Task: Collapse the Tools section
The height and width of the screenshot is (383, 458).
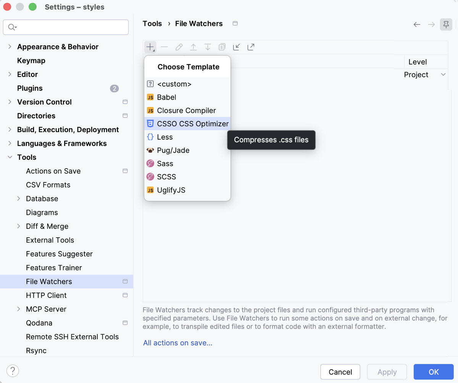Action: tap(10, 157)
